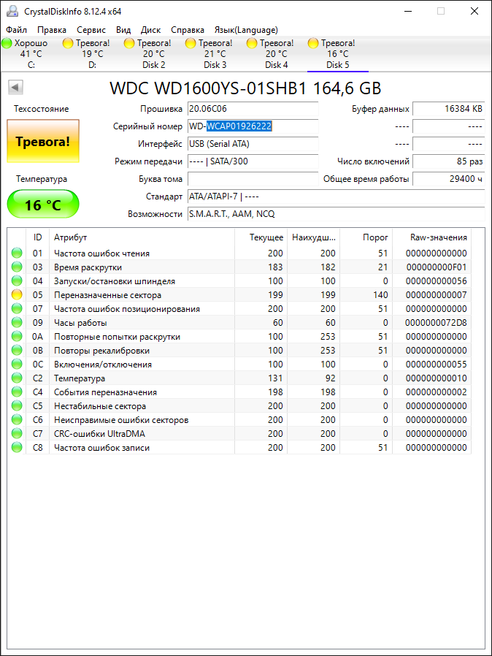Screen dimensions: 492x656
Task: Switch to the Disk 4 tab
Action: coord(277,54)
